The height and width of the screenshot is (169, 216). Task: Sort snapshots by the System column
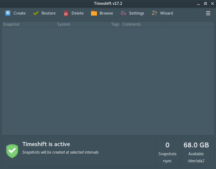(x=63, y=24)
